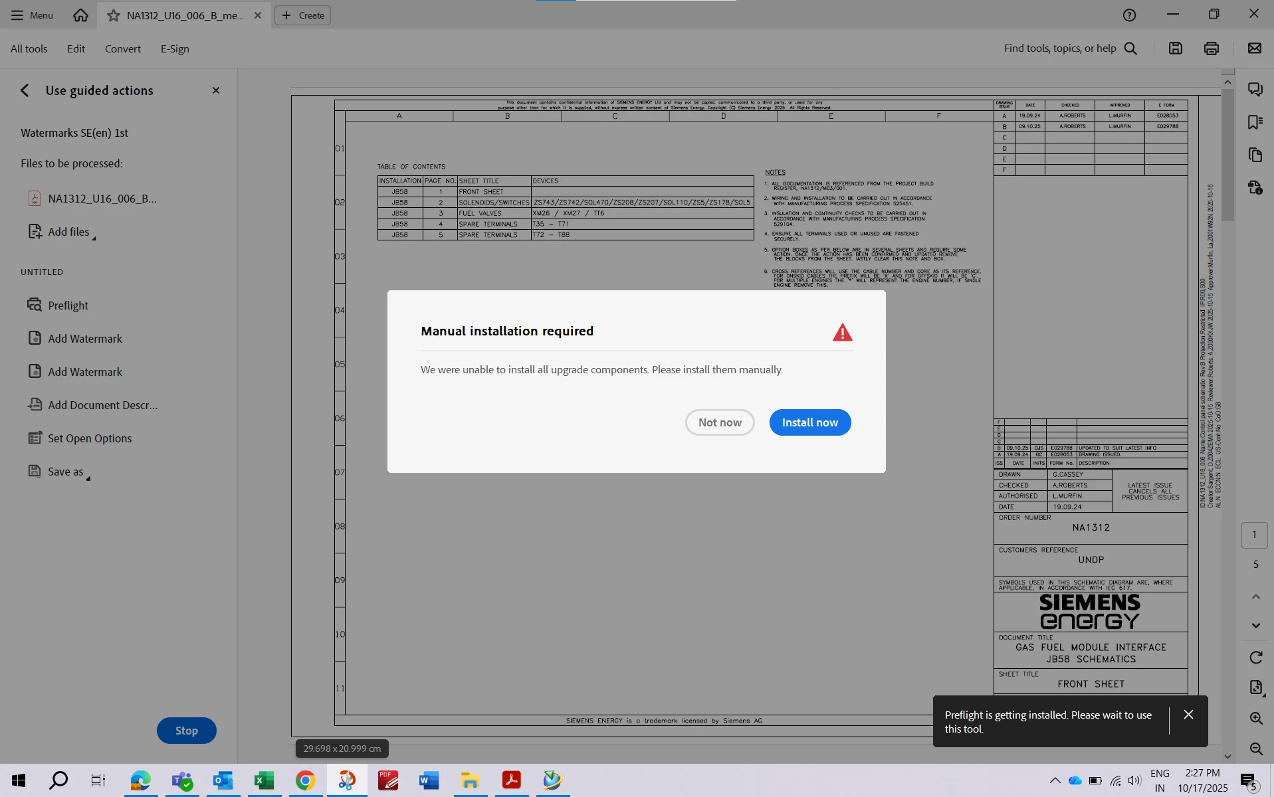The image size is (1274, 797).
Task: Select the first Add Watermark step
Action: pyautogui.click(x=75, y=338)
